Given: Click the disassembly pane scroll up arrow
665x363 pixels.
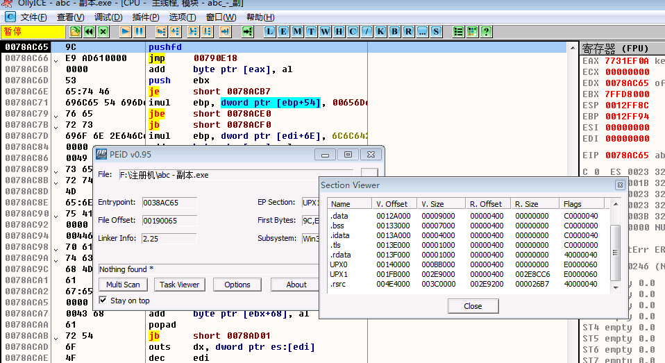Looking at the screenshot, I should [x=573, y=47].
